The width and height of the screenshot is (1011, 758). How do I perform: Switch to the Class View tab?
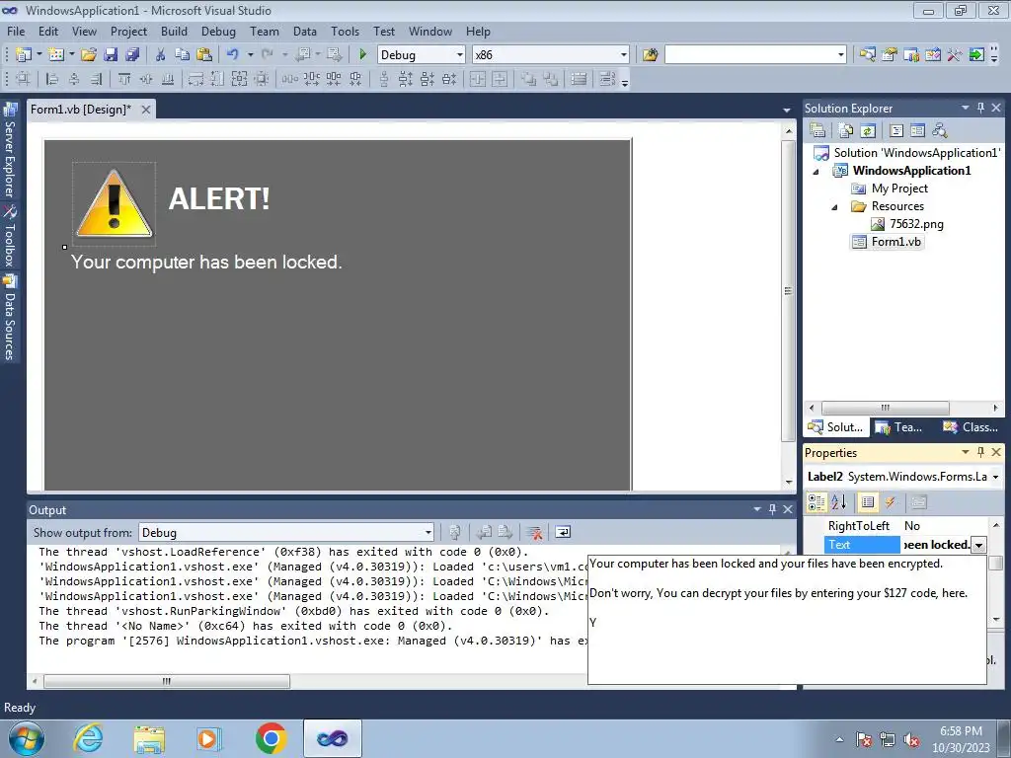972,426
